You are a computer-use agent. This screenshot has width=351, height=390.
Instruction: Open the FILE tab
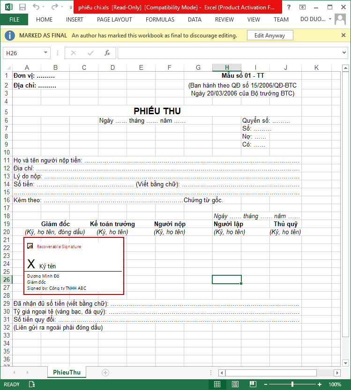coord(14,20)
